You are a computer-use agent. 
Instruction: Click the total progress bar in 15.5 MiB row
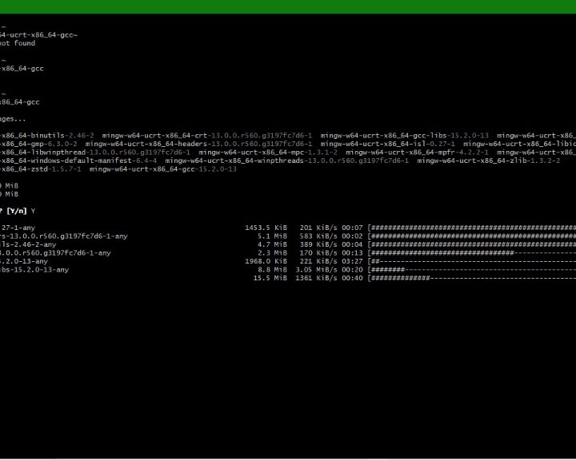pos(472,279)
